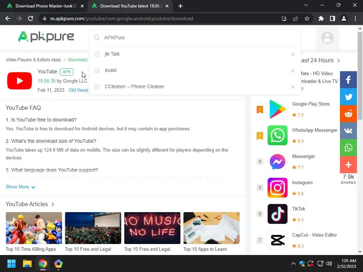
Task: Close the Download Phone Master tab
Action: click(82, 6)
